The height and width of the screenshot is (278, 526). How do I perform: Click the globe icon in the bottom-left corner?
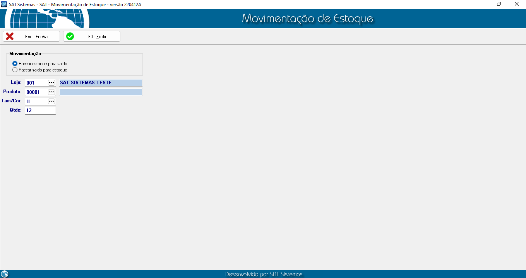[5, 274]
